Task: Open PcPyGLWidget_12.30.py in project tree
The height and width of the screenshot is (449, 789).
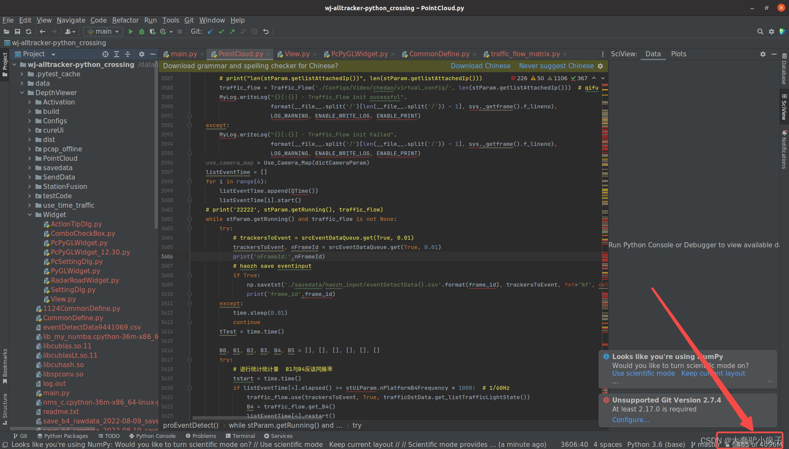Action: pos(90,252)
